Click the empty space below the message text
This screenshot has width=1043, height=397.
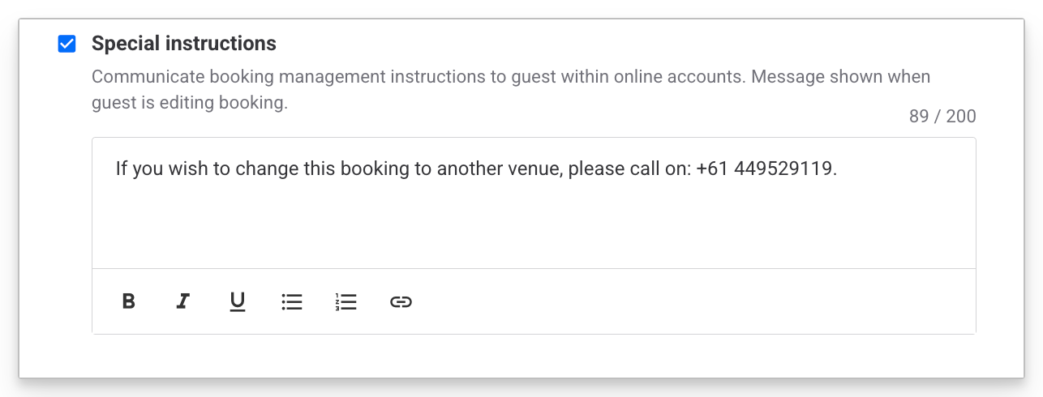(x=533, y=227)
